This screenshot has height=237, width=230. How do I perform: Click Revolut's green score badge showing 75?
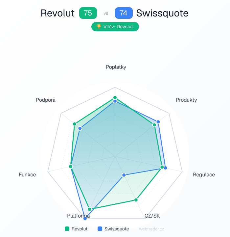click(x=88, y=13)
